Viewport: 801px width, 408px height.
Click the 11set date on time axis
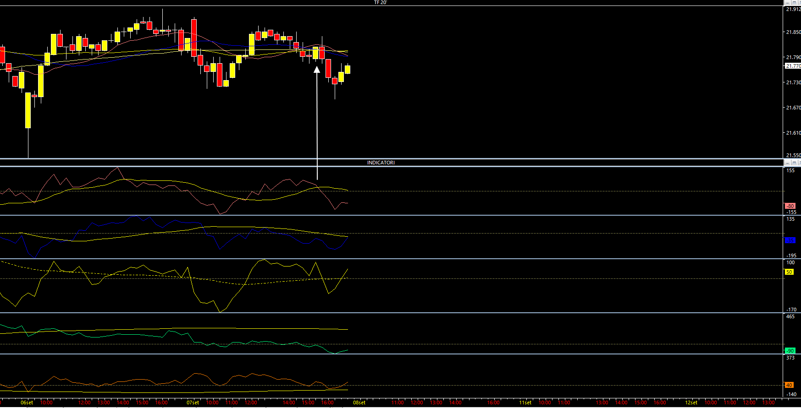point(525,403)
